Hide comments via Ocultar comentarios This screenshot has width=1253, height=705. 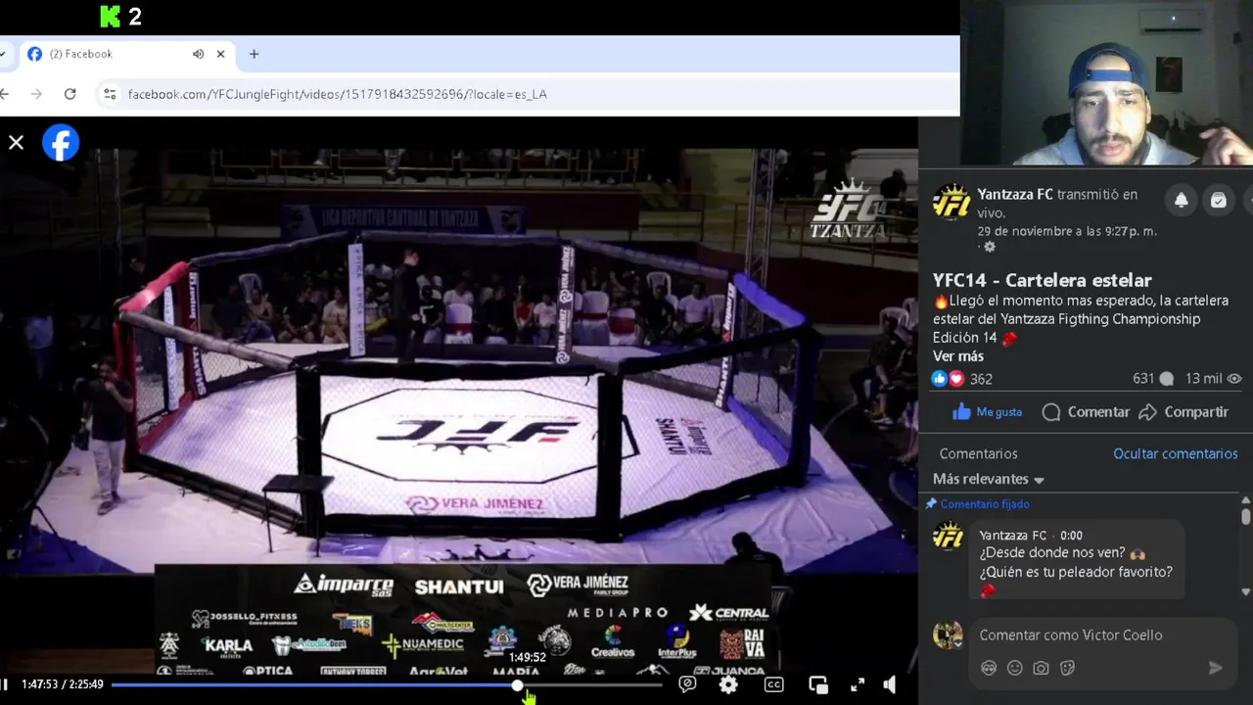[x=1176, y=453]
